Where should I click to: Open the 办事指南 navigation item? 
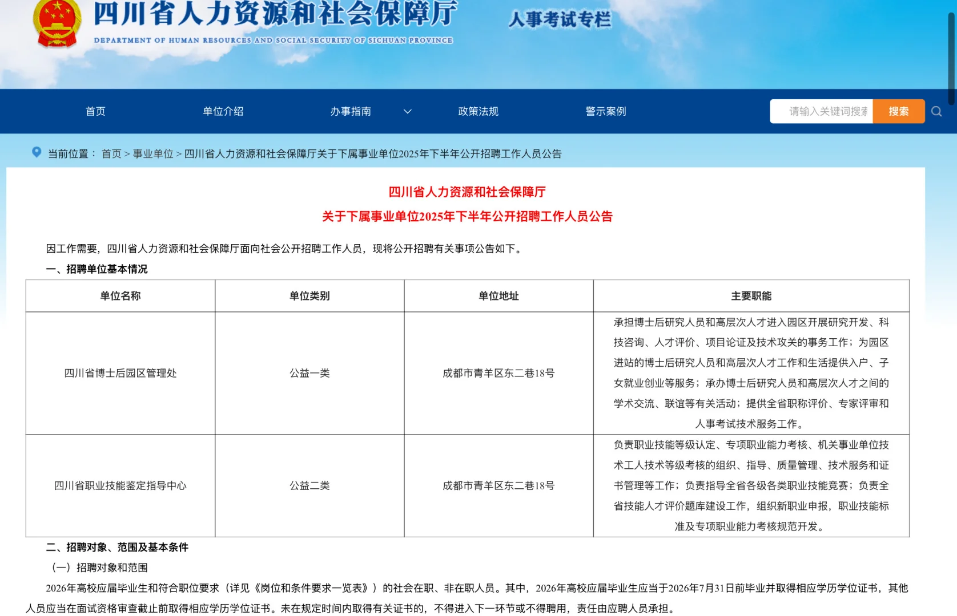pos(351,111)
